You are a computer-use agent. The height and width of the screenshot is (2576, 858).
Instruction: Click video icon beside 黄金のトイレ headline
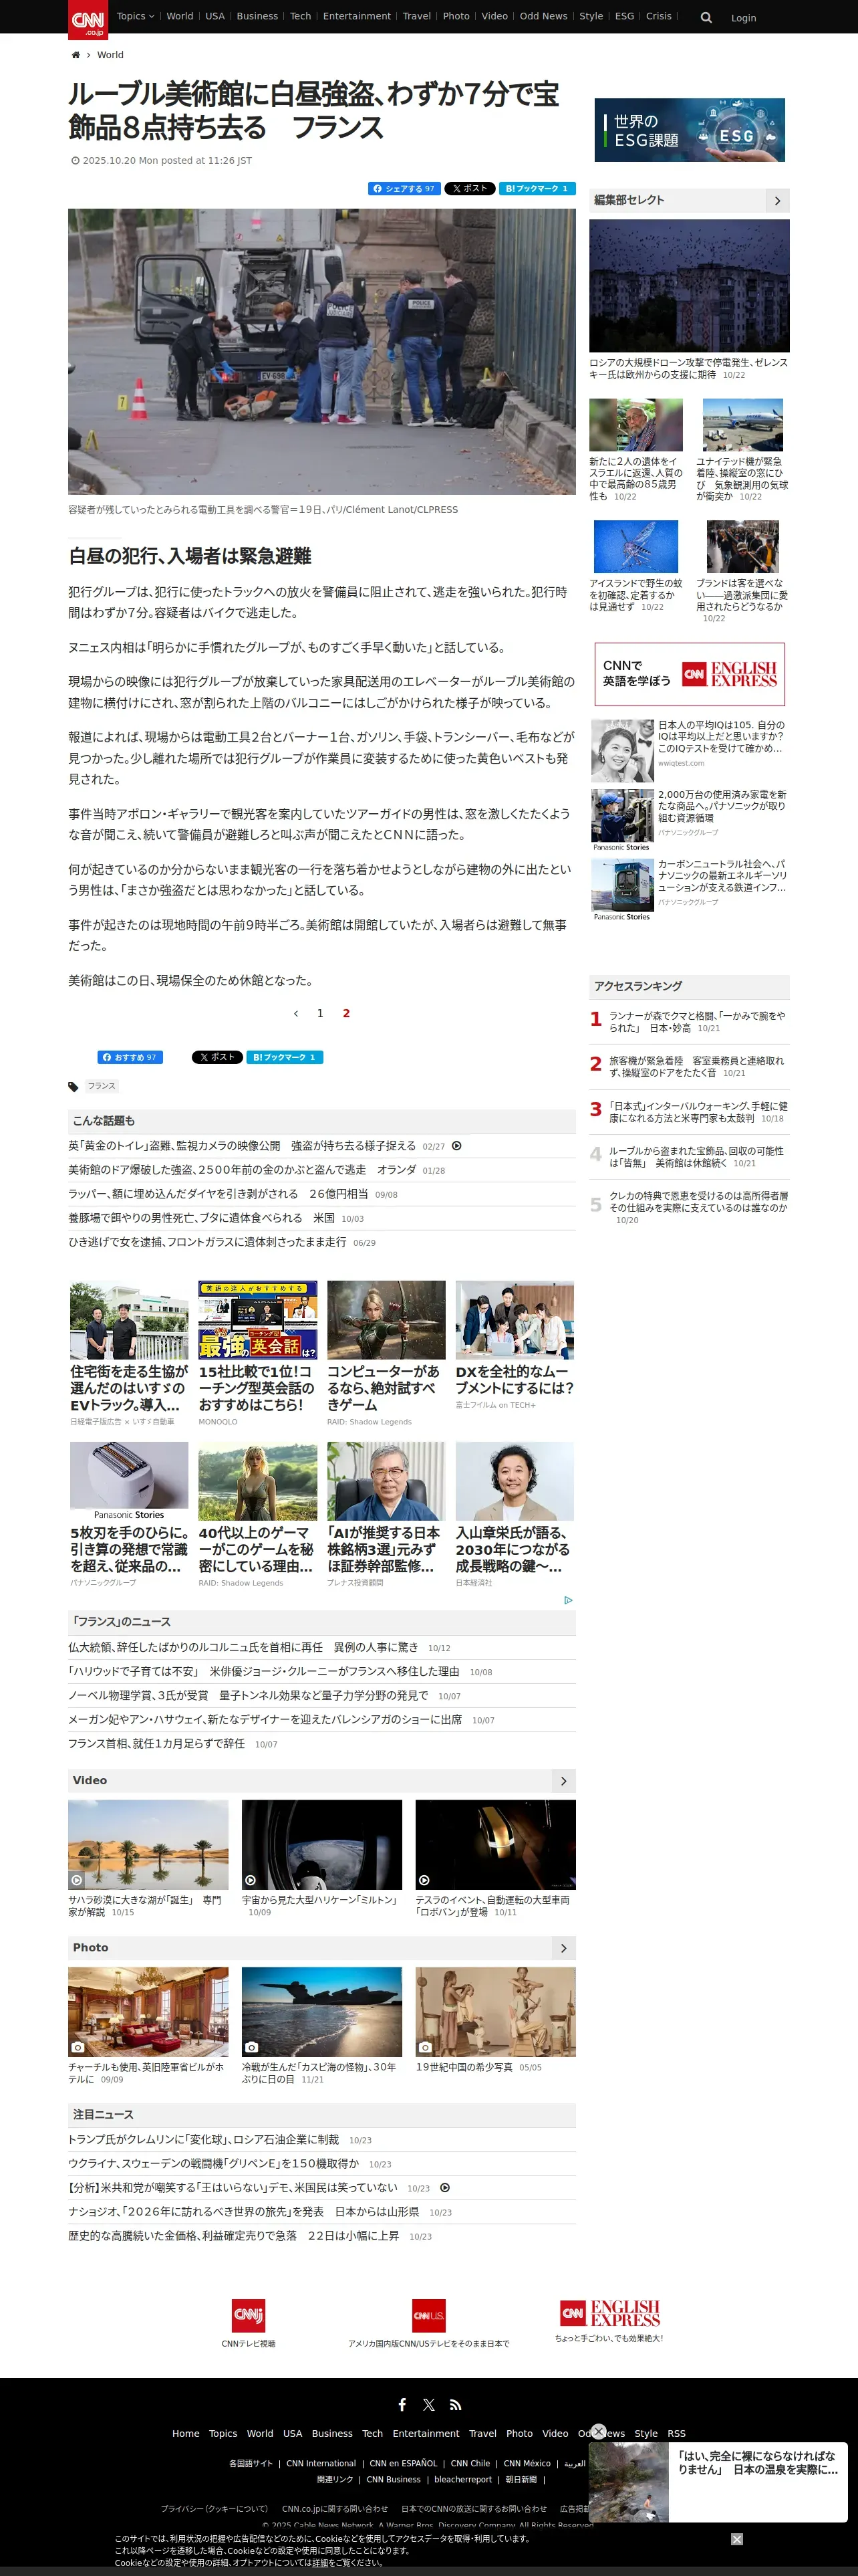point(456,1146)
